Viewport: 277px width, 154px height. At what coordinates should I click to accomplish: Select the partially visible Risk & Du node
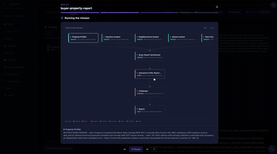(x=207, y=38)
